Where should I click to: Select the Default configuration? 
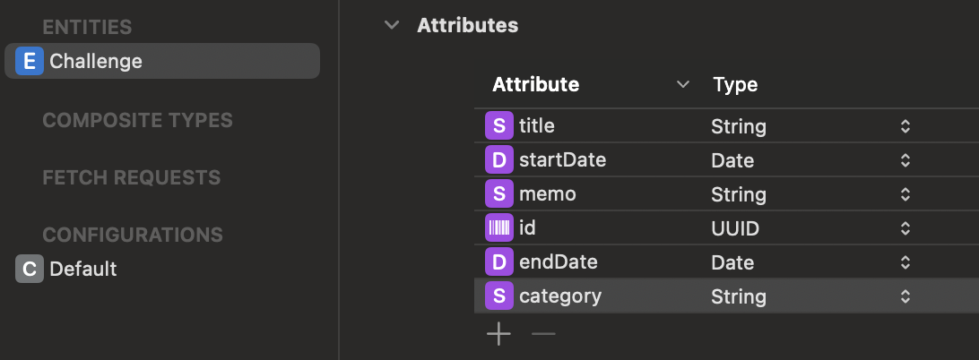83,269
